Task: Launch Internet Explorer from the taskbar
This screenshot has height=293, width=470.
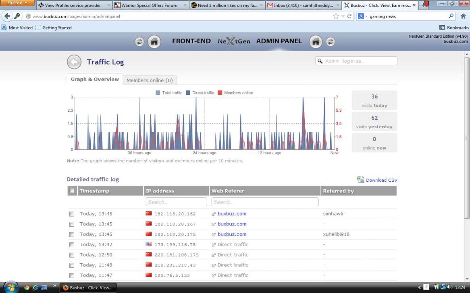Action: 35,288
